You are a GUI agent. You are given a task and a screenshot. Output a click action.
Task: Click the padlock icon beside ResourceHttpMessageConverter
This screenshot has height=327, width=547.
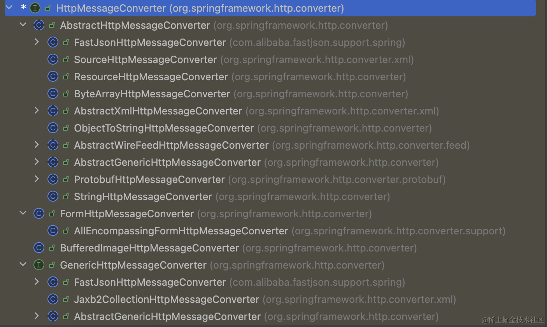66,76
